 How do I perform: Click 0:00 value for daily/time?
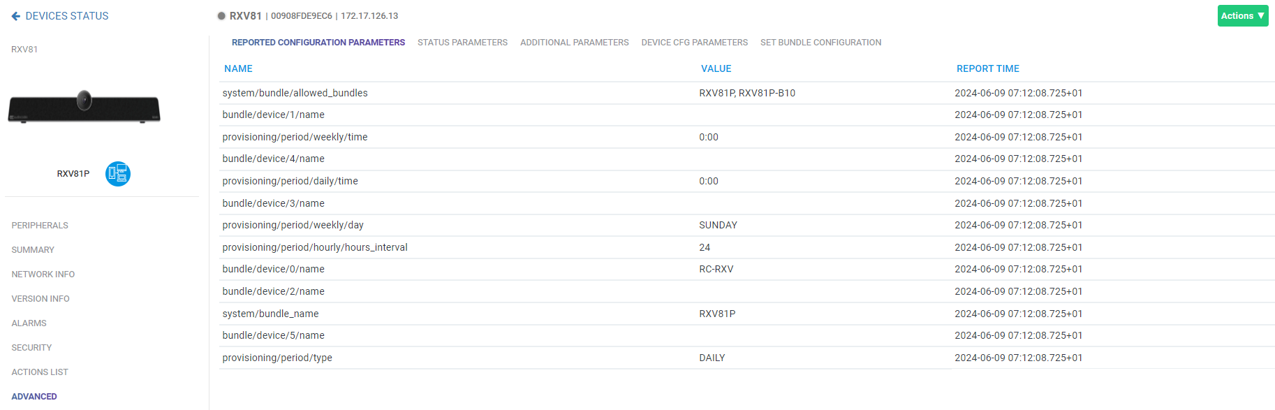[709, 181]
